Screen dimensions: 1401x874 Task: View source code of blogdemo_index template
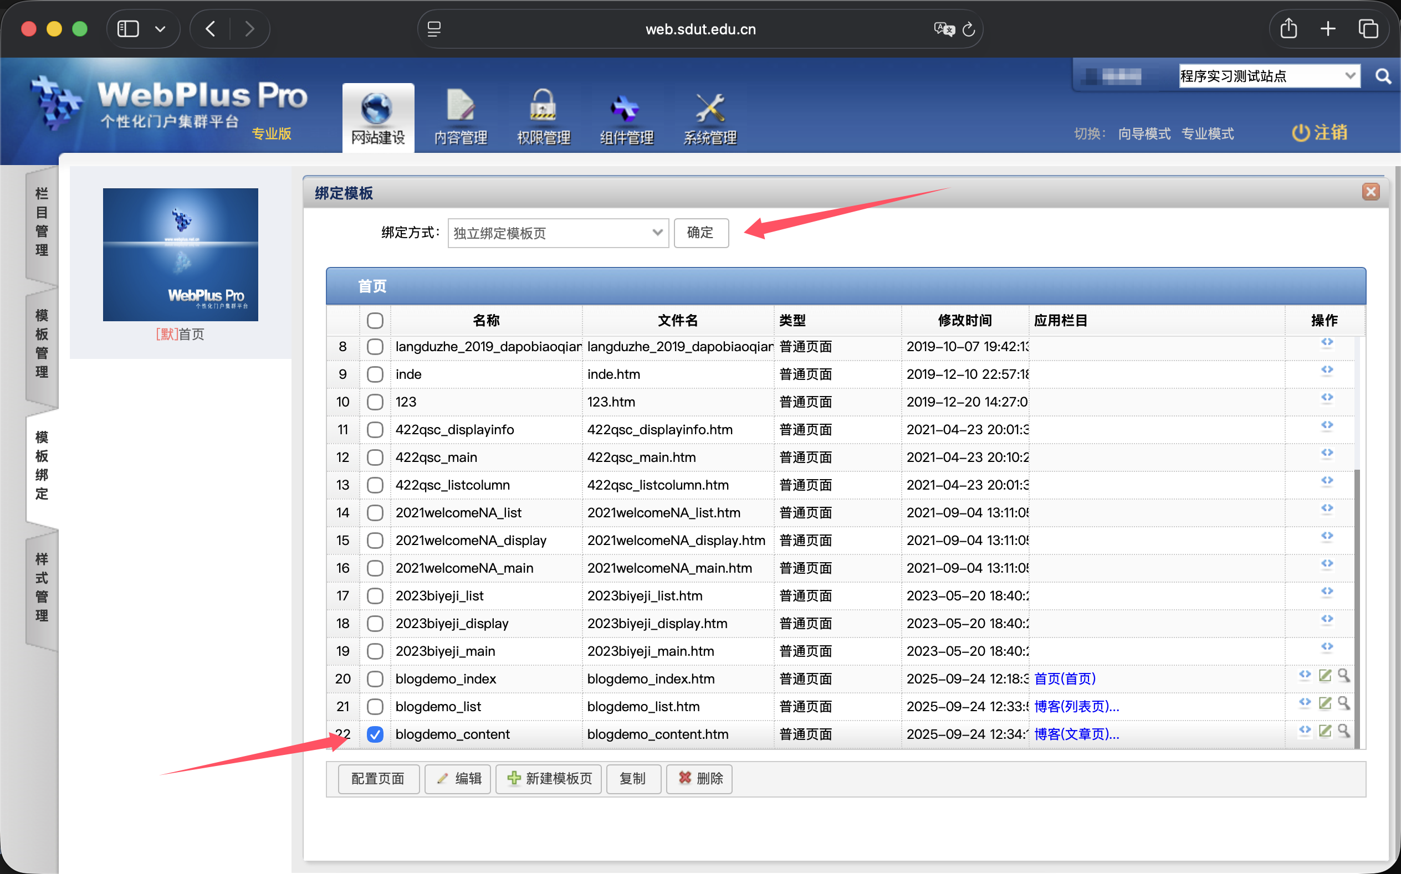tap(1306, 675)
